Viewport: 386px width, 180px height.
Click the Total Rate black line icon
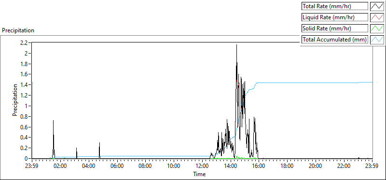[x=377, y=6]
